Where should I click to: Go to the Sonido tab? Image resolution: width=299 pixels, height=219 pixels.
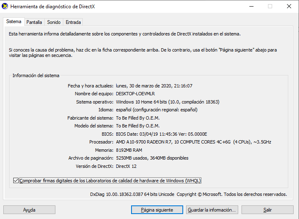[54, 22]
